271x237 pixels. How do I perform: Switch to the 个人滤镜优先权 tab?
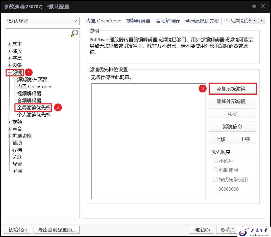tap(237, 21)
